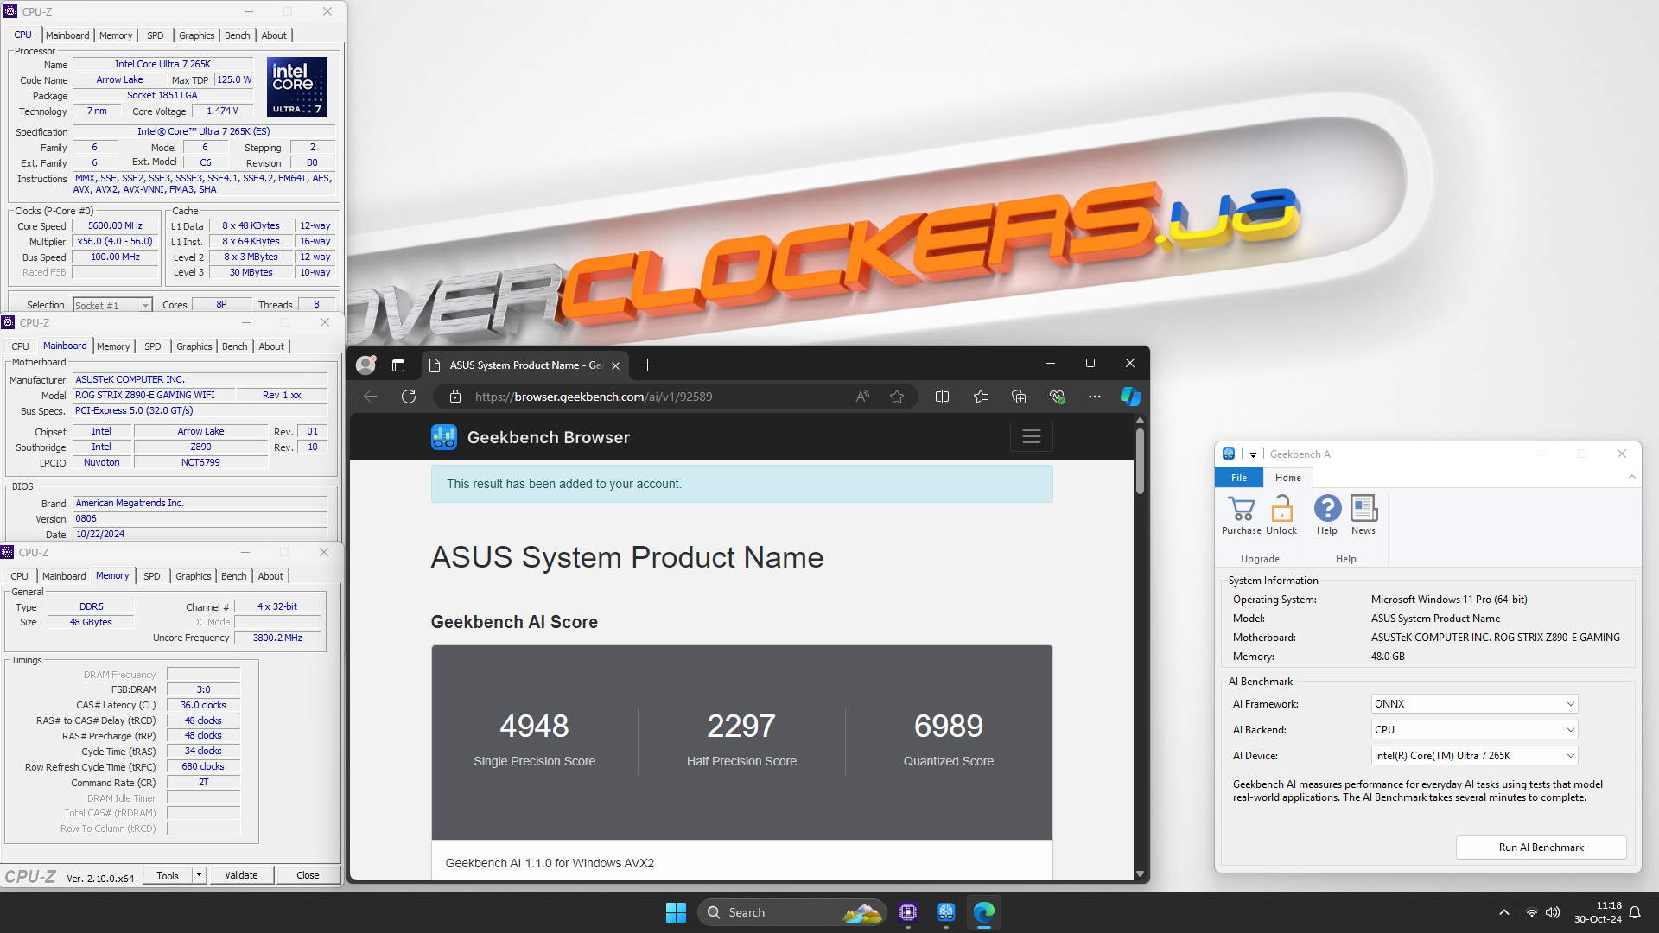
Task: Open the Help icon in Geekbench AI
Action: tap(1327, 508)
